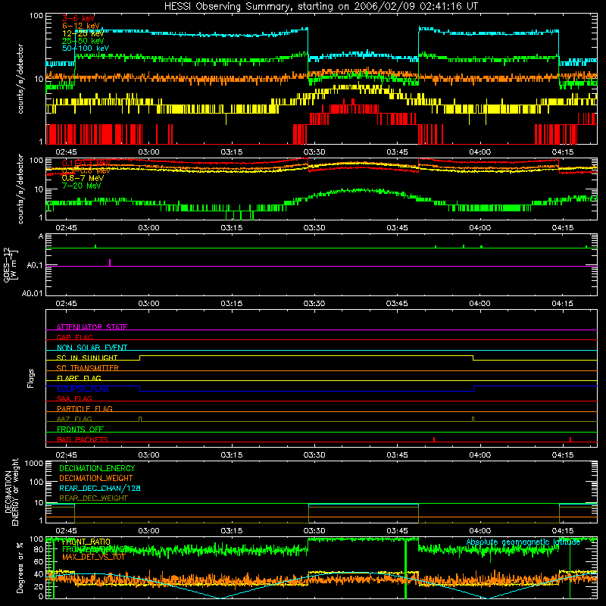Image resolution: width=606 pixels, height=606 pixels.
Task: Select the blue ECLIPSE_FLAG label
Action: pos(83,389)
